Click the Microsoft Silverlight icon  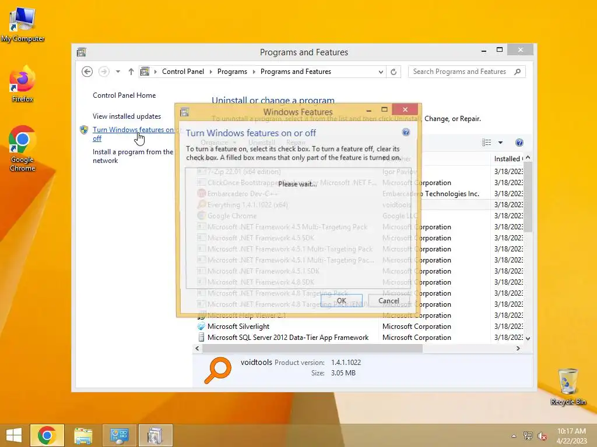pos(201,326)
